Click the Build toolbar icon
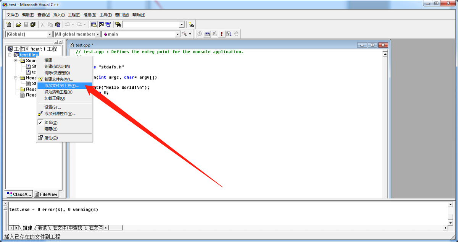 pyautogui.click(x=207, y=34)
